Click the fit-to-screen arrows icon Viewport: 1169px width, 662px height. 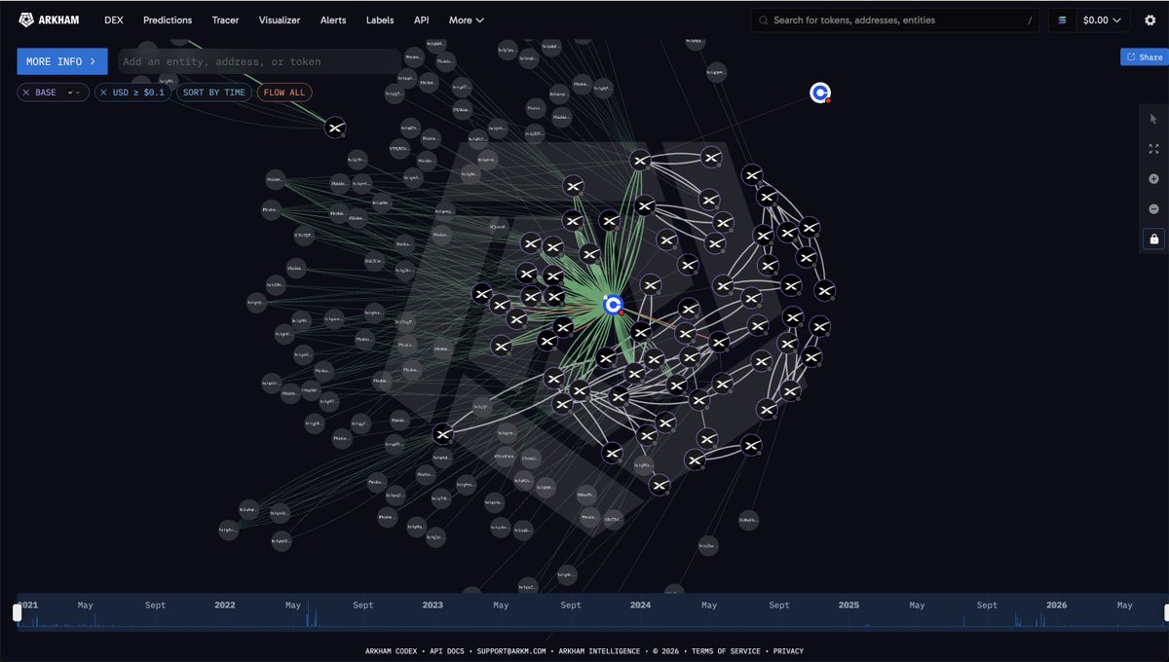click(1153, 149)
